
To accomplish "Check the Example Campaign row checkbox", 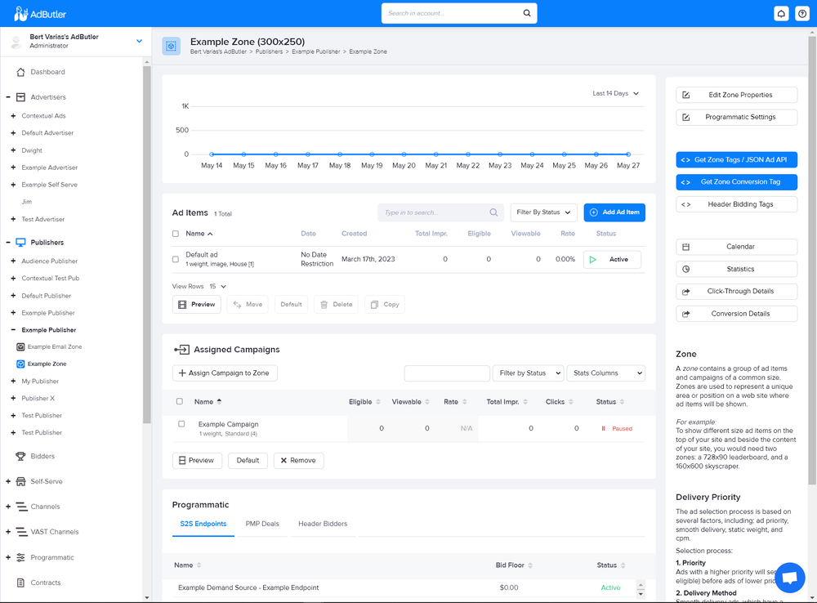I will click(x=181, y=424).
